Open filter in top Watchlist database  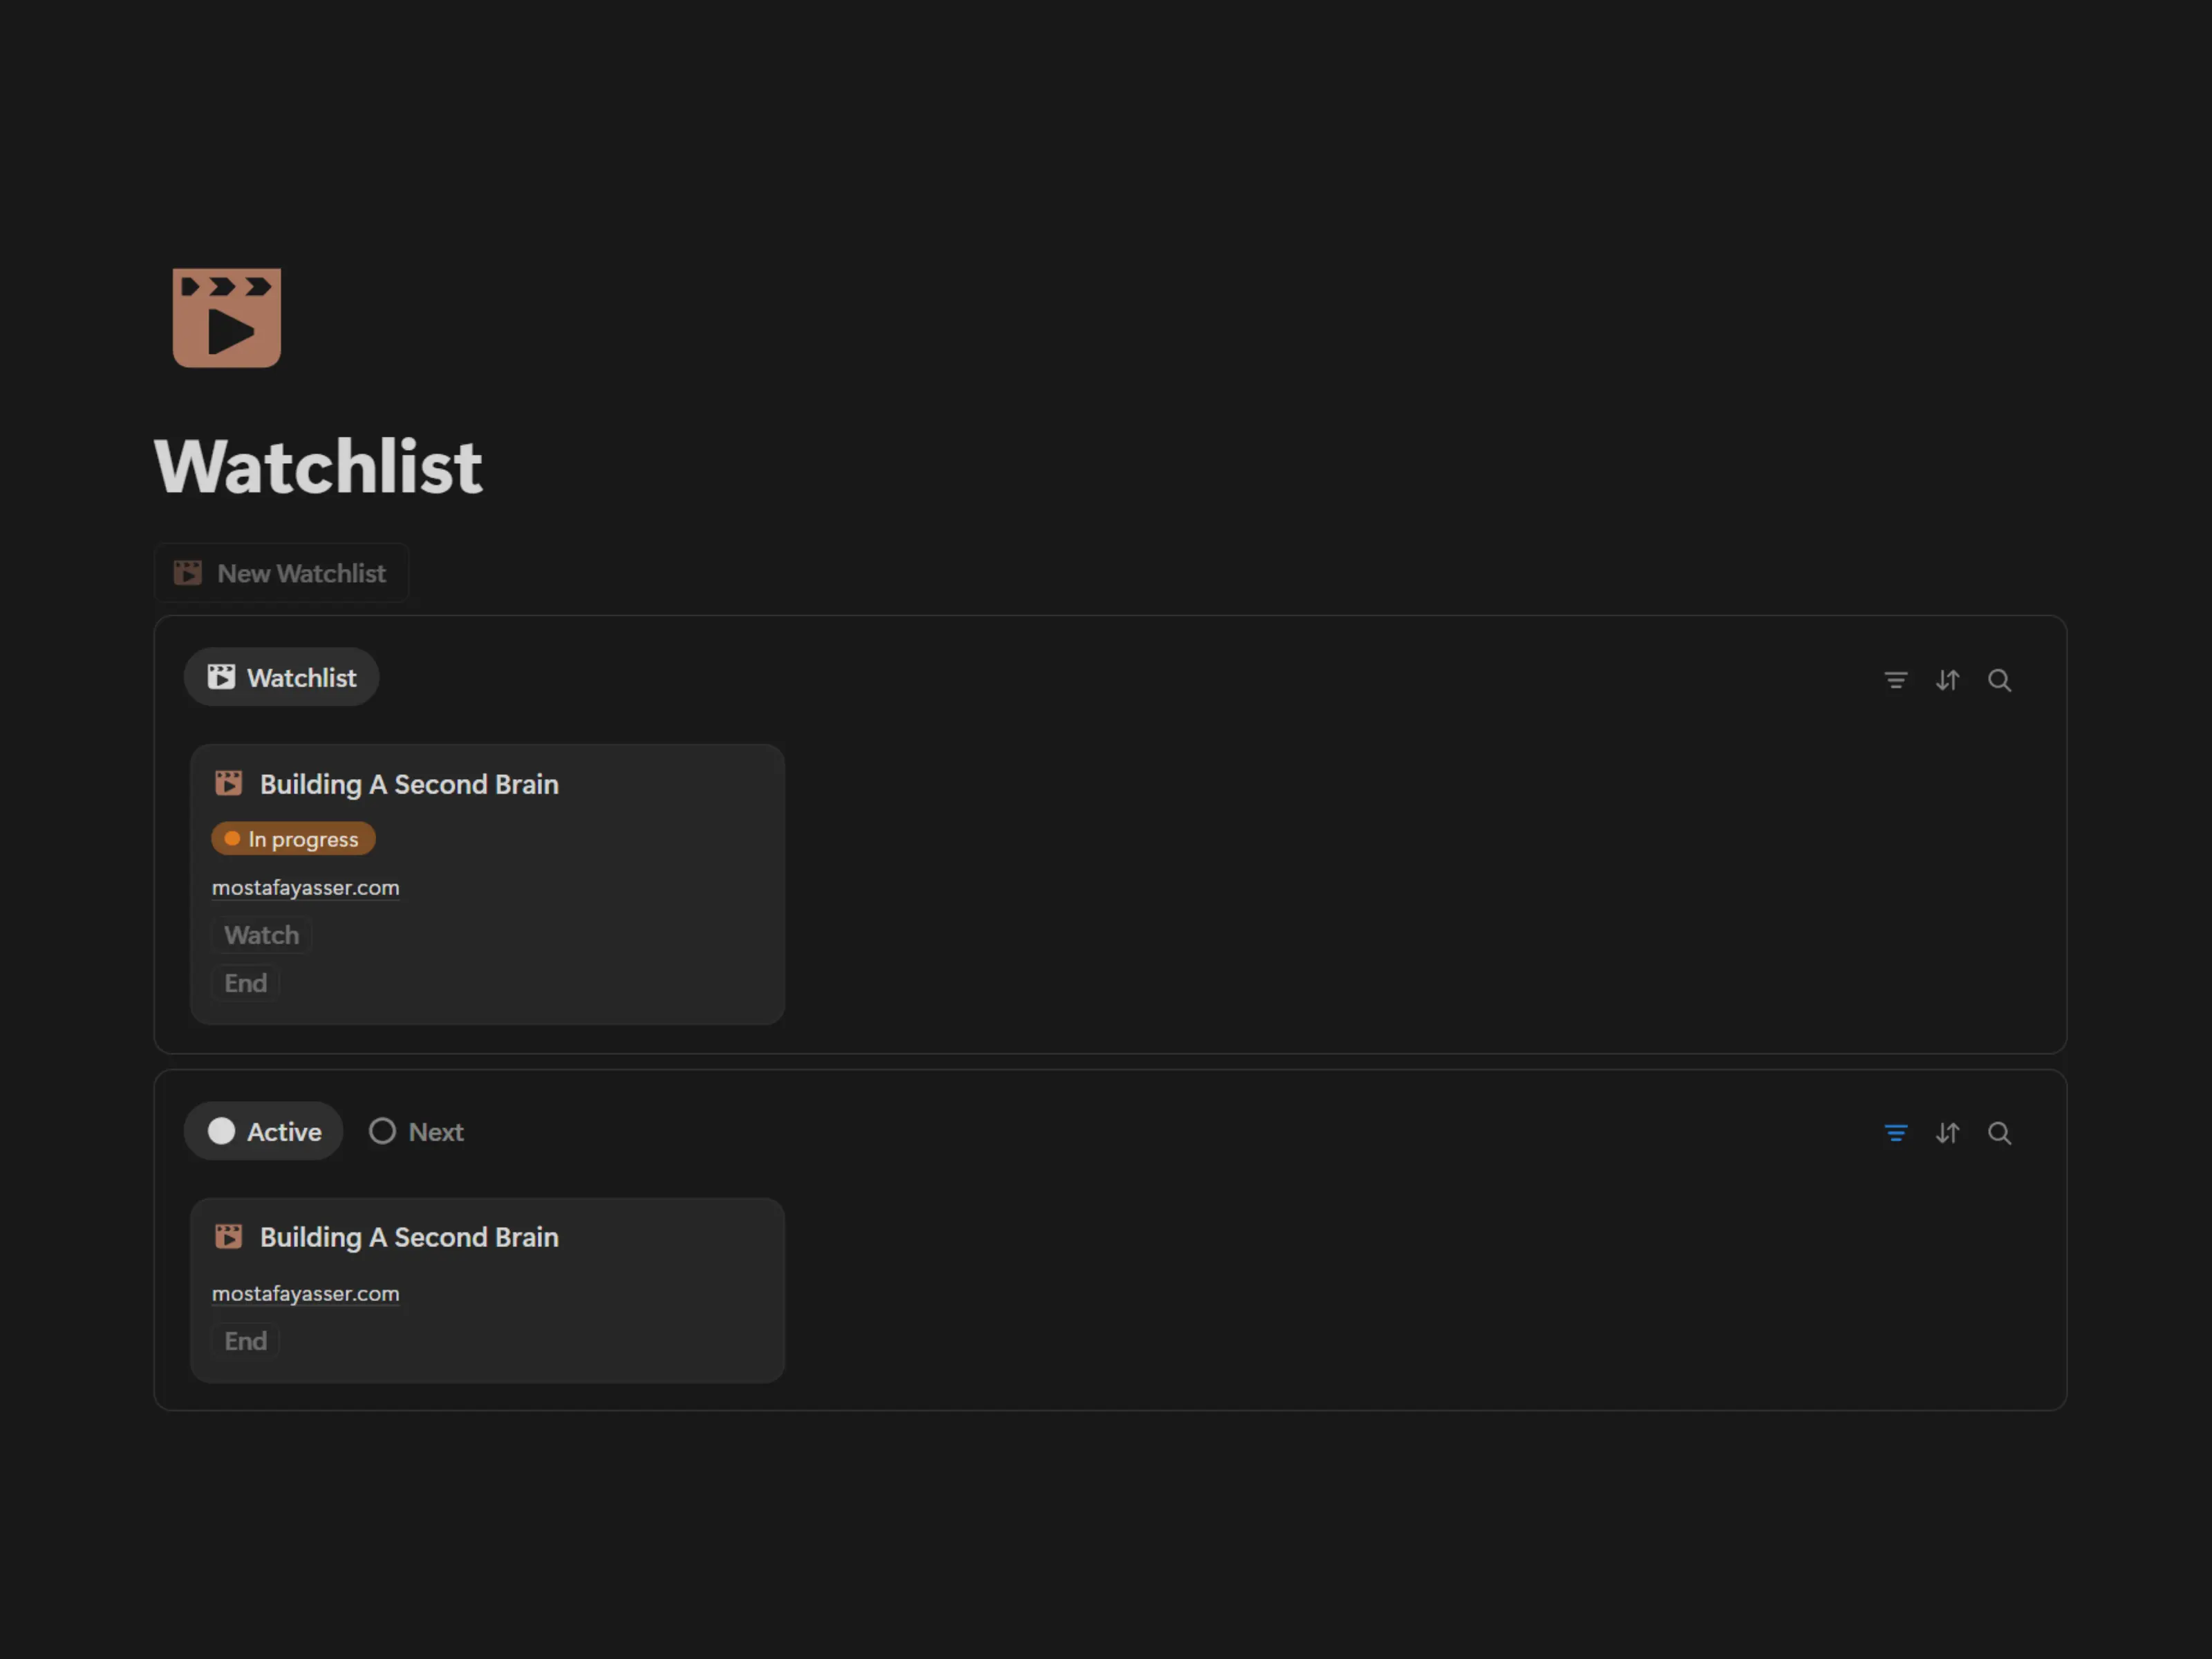(x=1895, y=681)
